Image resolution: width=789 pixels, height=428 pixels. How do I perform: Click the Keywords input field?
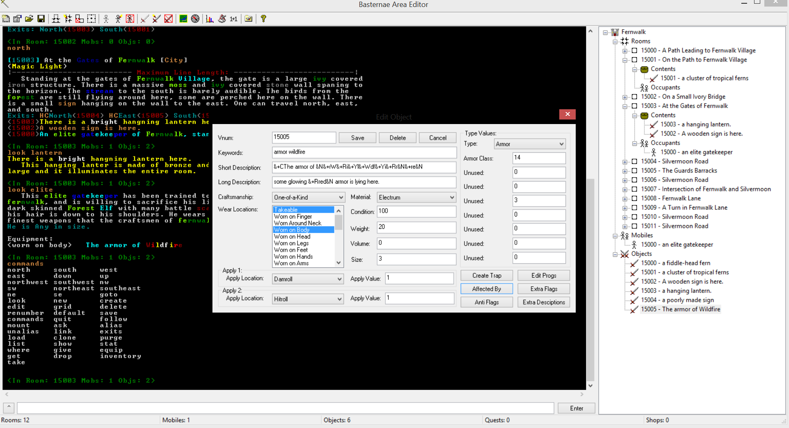(x=364, y=152)
